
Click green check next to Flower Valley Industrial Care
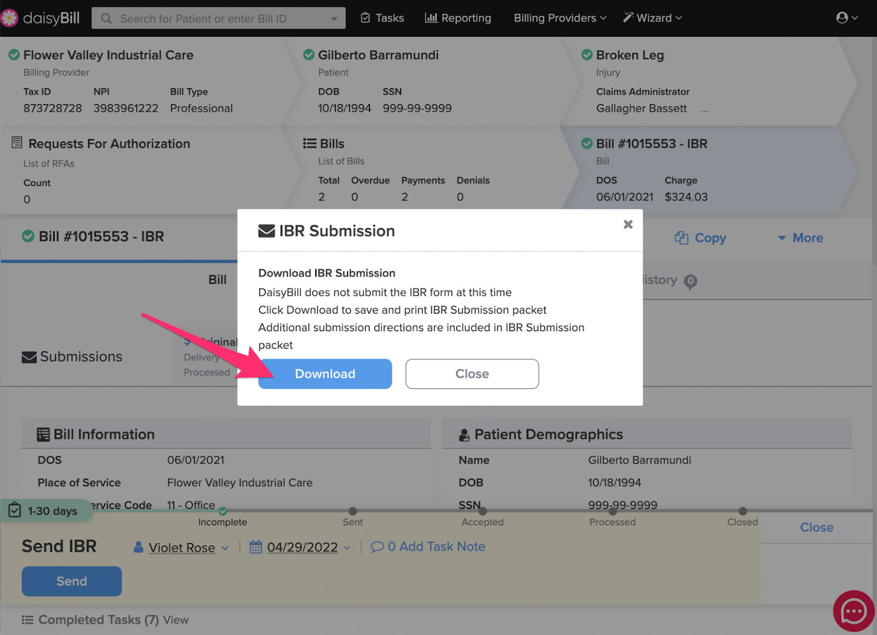click(x=14, y=55)
